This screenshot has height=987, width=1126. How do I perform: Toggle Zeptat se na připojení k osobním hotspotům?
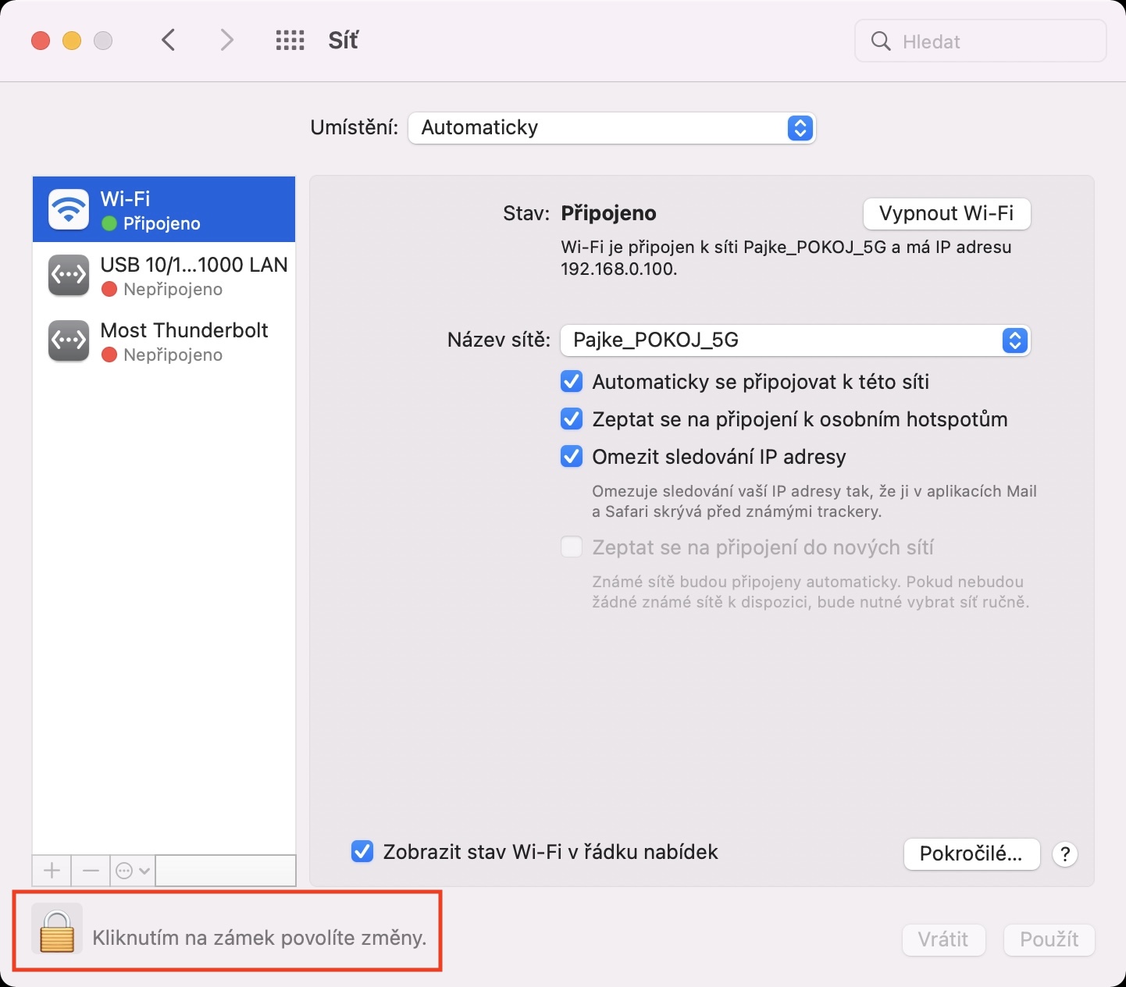pos(572,419)
